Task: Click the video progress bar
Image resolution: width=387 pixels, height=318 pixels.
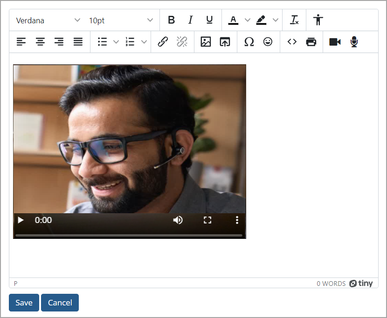Action: tap(129, 236)
